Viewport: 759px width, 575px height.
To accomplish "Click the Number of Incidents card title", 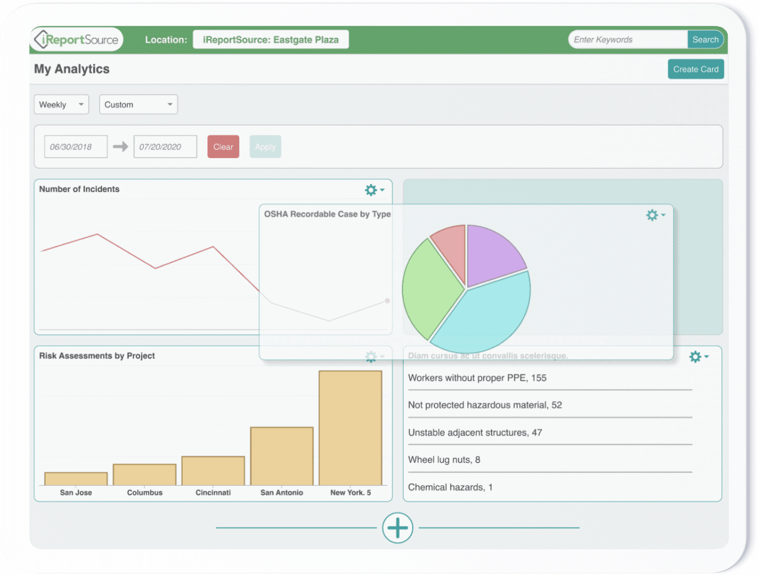I will tap(79, 189).
